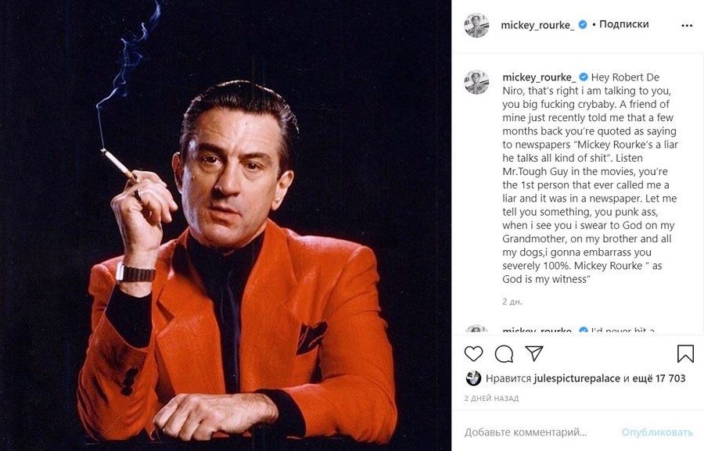
Task: Like the post with the heart icon
Action: [x=473, y=354]
